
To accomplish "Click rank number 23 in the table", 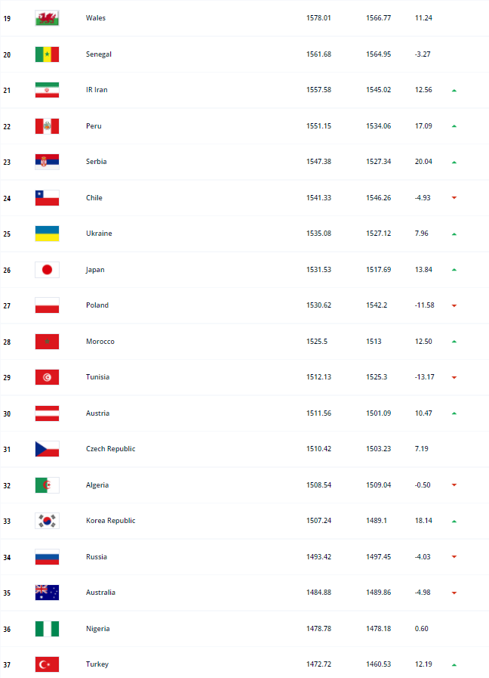I will point(7,162).
